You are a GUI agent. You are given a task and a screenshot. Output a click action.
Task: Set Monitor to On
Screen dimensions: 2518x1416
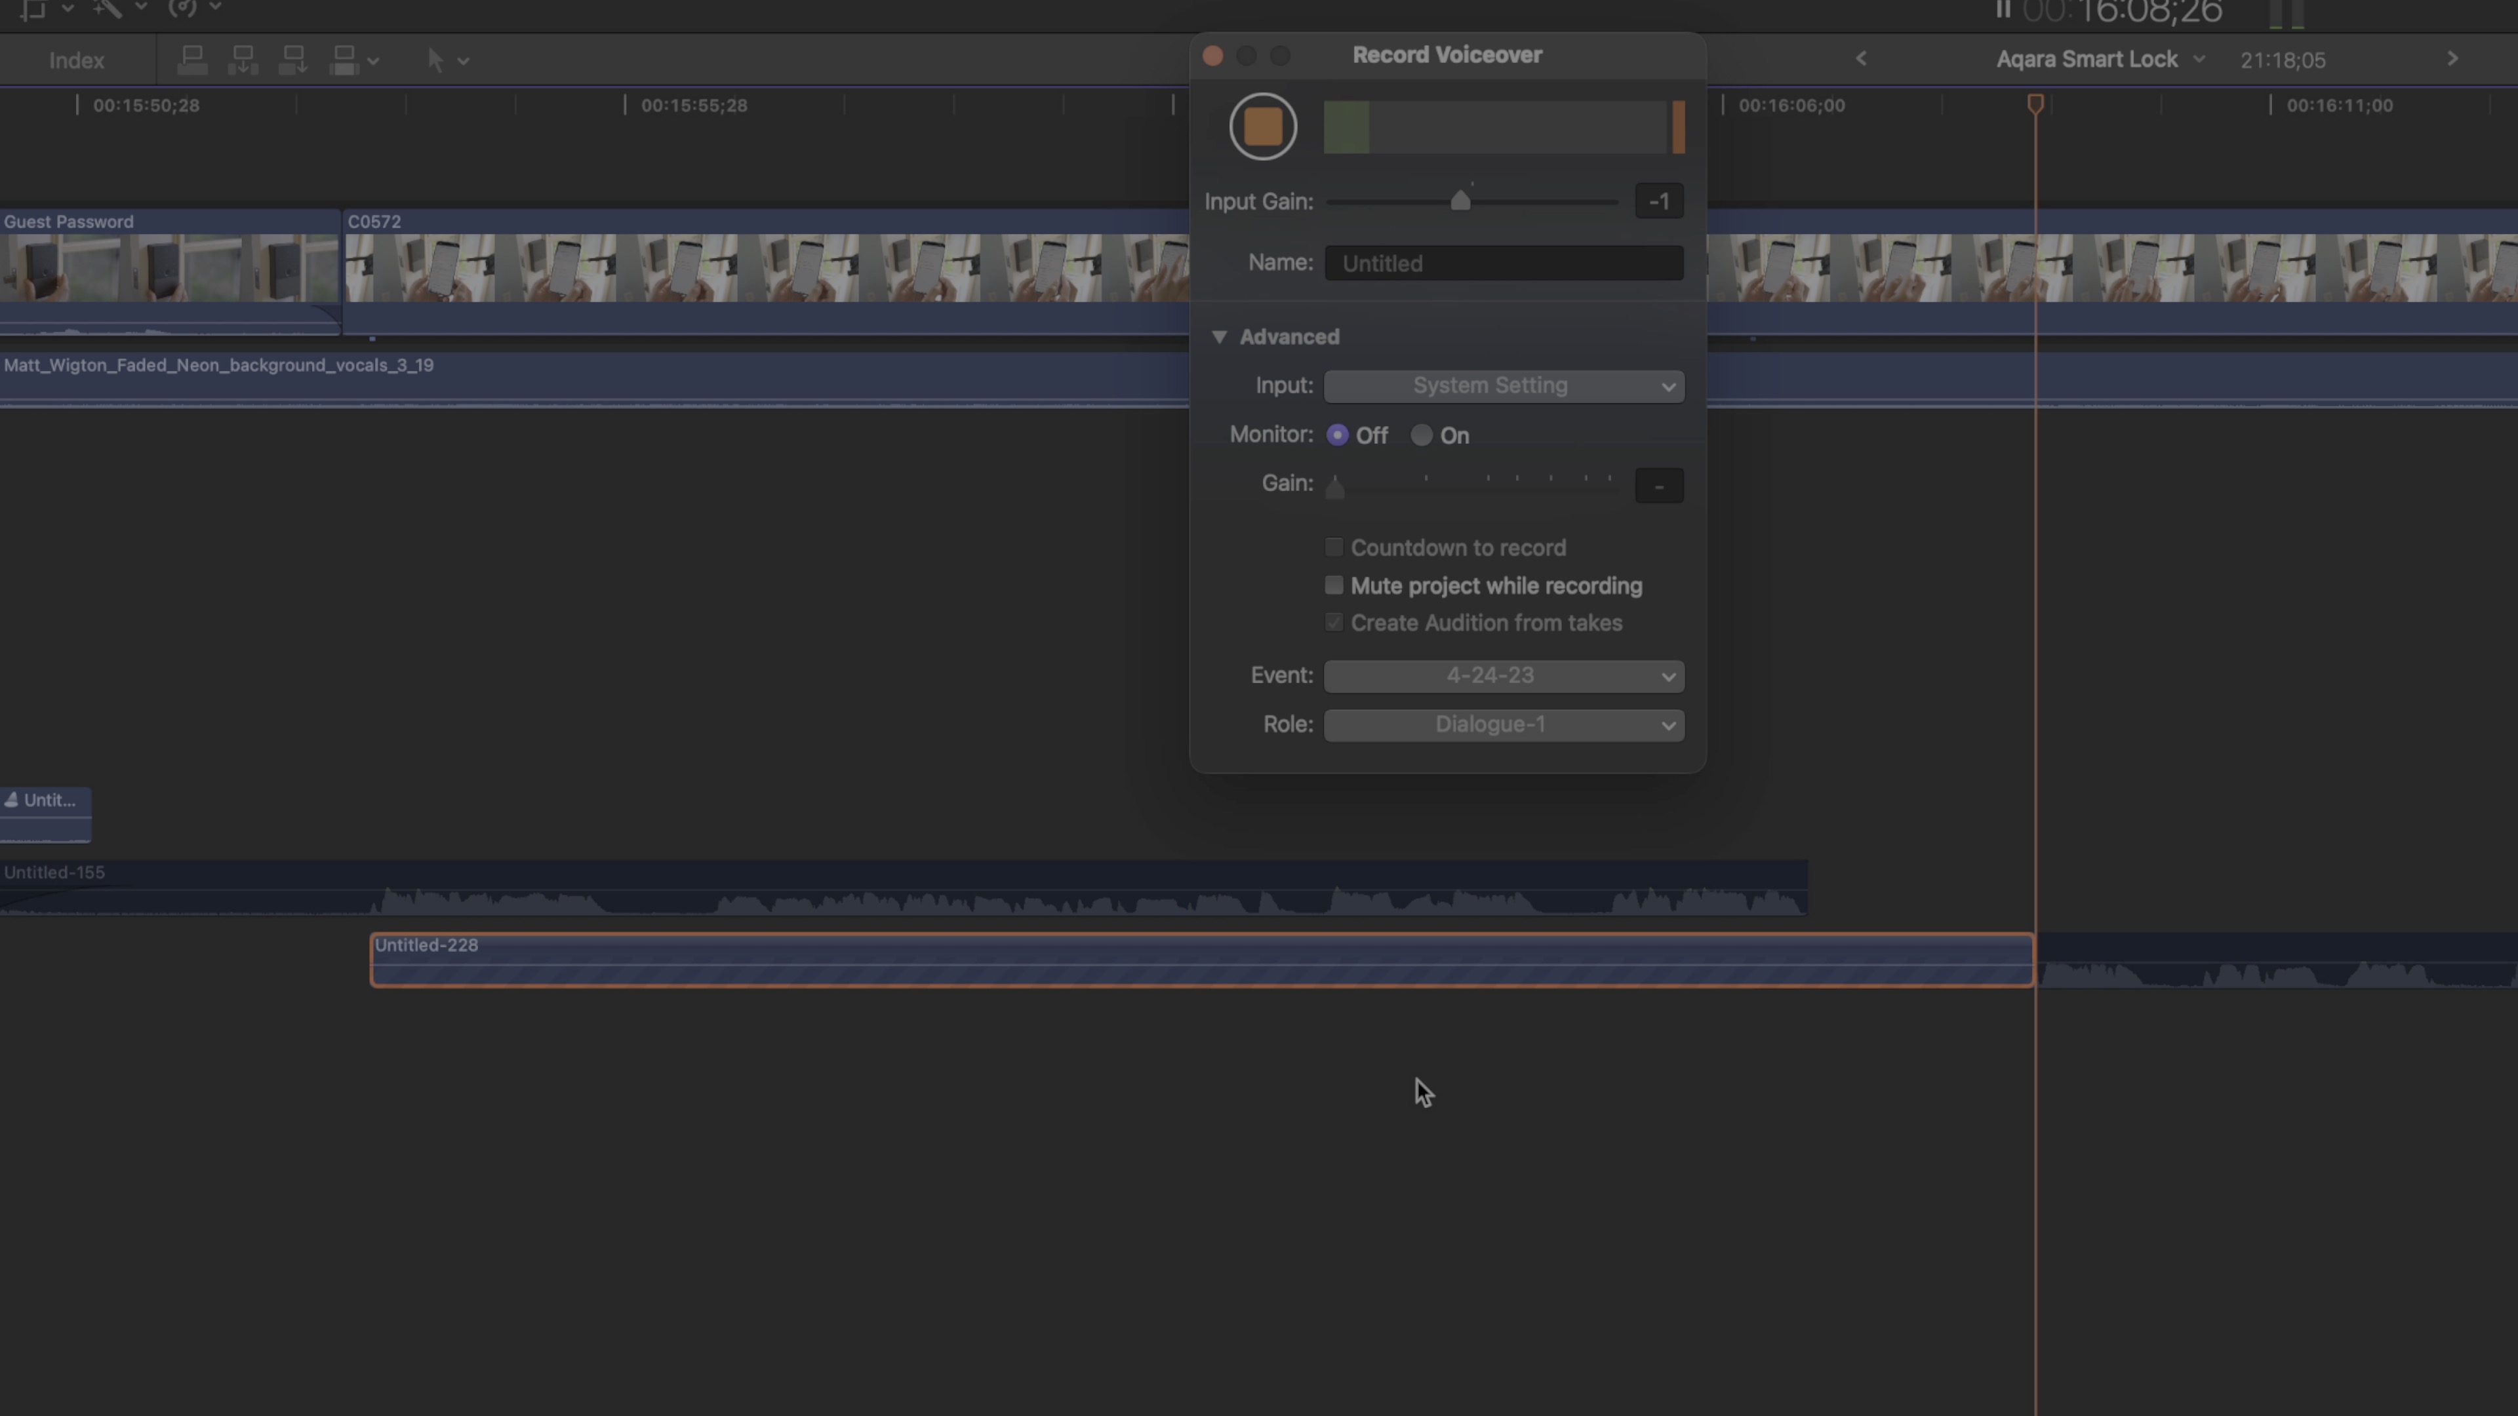(x=1422, y=435)
